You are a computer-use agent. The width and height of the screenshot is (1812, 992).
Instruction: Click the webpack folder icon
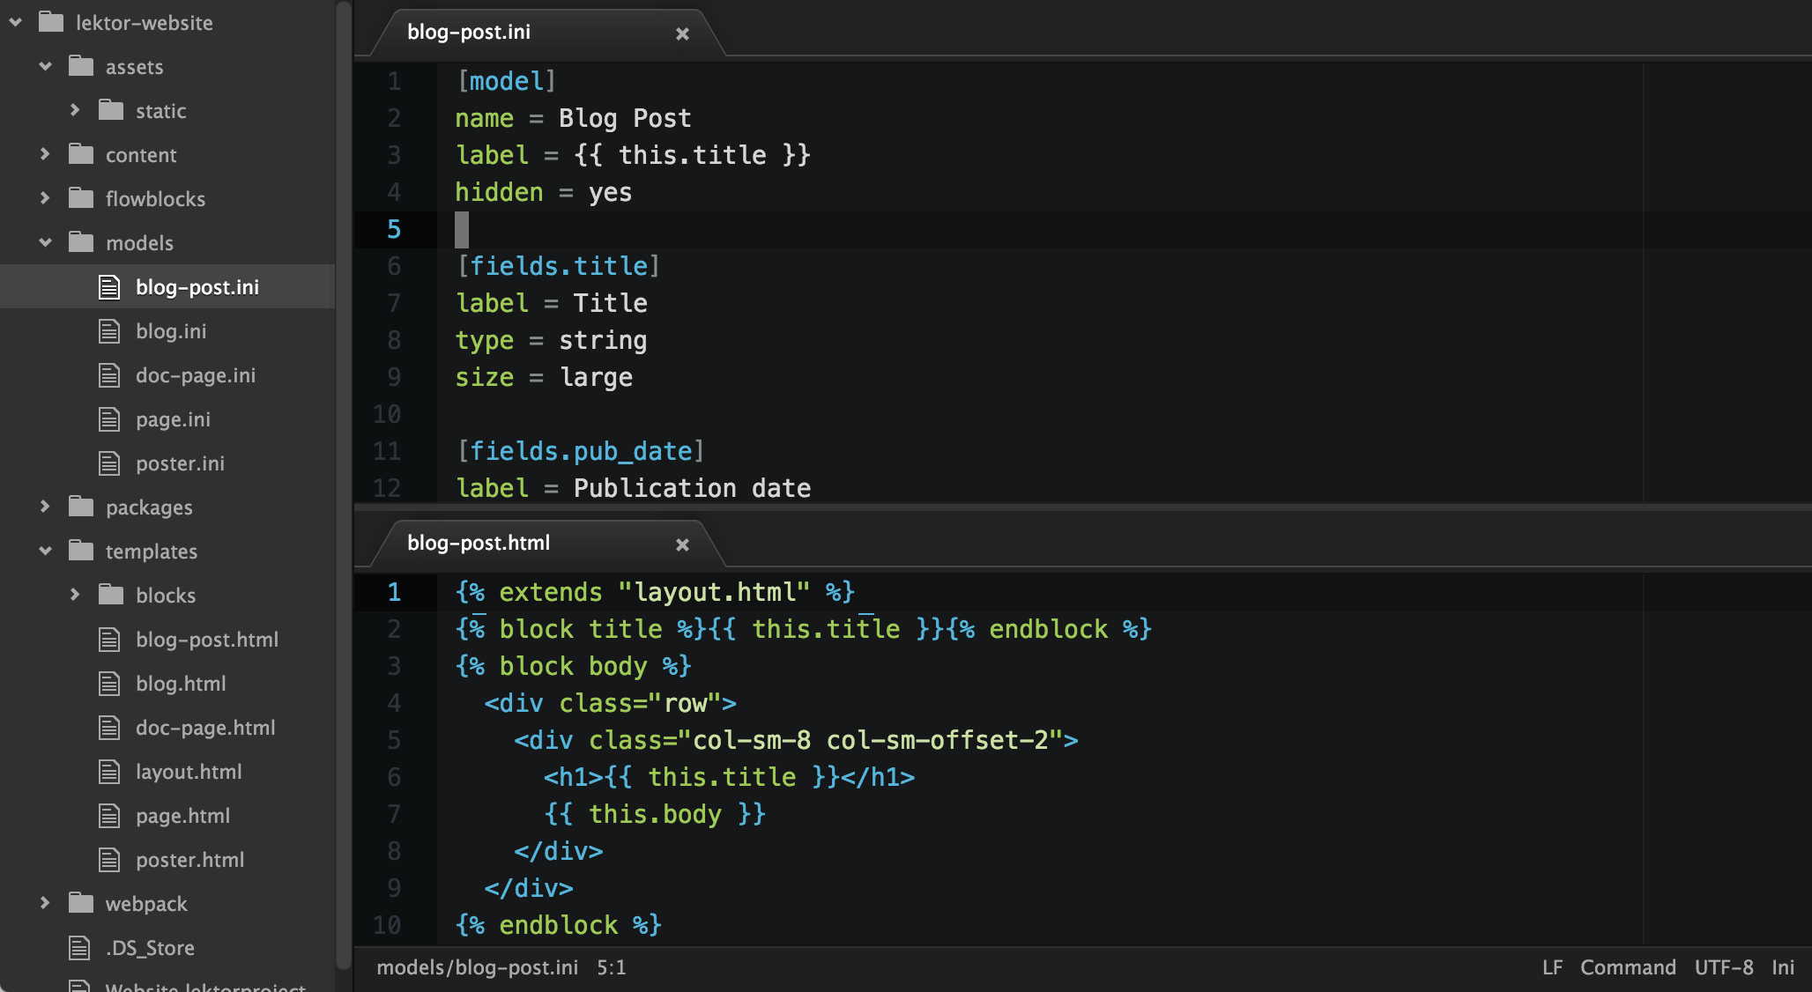tap(81, 903)
